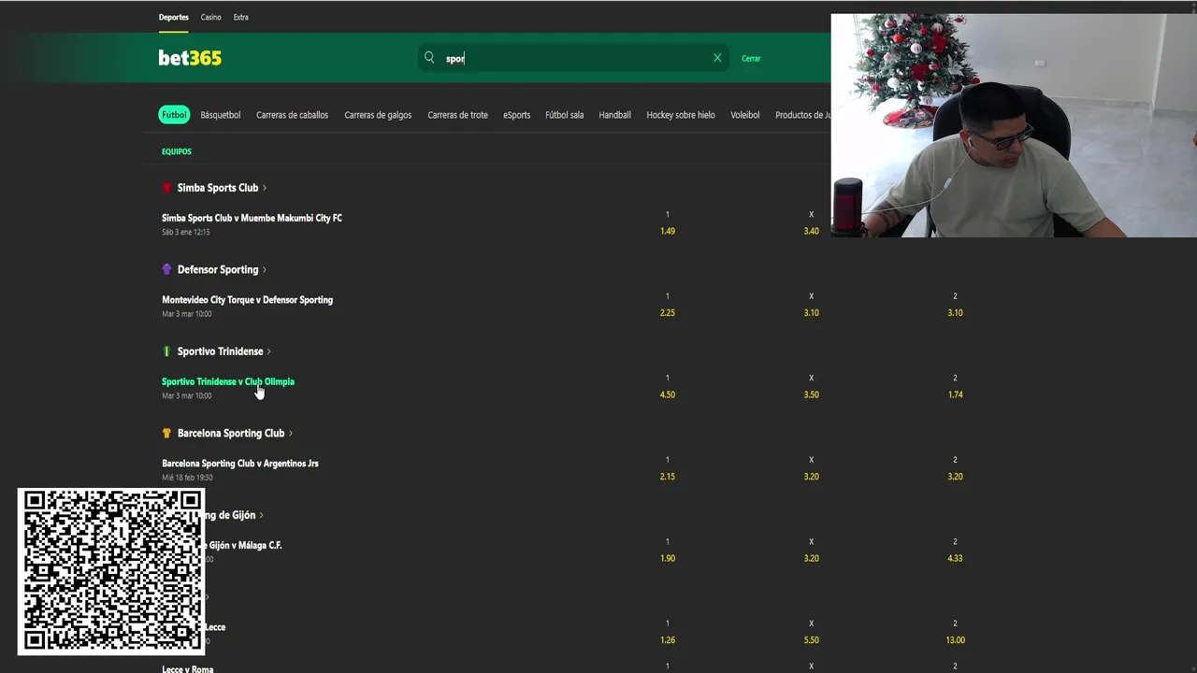This screenshot has width=1197, height=673.
Task: Select Argentinos Jrs away odds 3.20
Action: [955, 477]
